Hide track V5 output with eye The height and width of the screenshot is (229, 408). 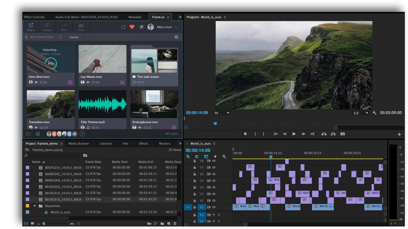214,181
